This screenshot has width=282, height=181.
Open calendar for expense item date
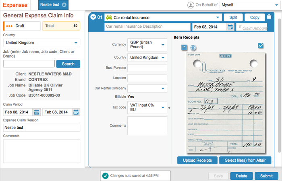tap(230, 27)
